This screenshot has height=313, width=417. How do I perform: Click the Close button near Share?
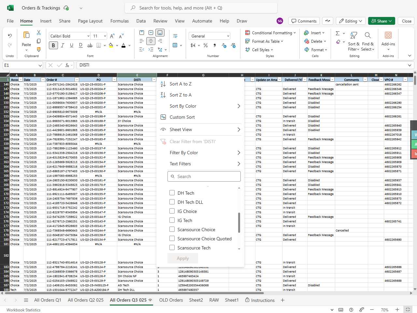coord(407,21)
